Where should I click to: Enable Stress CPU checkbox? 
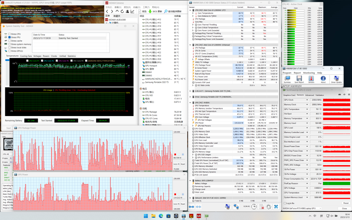(x=9, y=34)
